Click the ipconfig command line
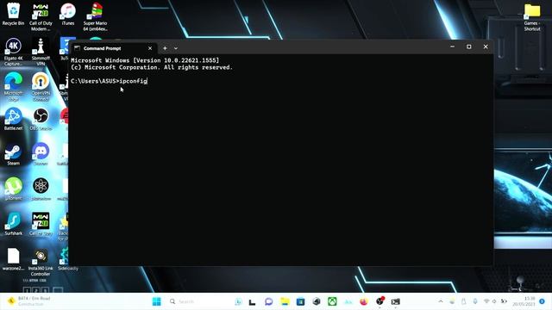 [x=109, y=81]
